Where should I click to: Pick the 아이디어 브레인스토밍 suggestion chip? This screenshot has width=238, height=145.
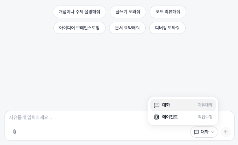[x=79, y=28]
